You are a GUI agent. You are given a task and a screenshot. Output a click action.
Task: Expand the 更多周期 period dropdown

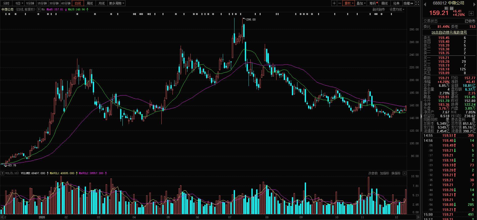(117, 3)
